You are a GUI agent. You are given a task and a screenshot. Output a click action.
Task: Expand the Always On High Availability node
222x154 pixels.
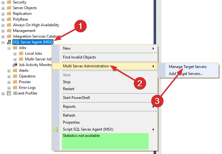click(x=3, y=25)
